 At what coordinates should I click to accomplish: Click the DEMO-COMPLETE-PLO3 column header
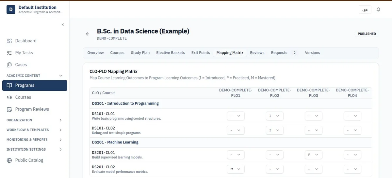coord(313,93)
